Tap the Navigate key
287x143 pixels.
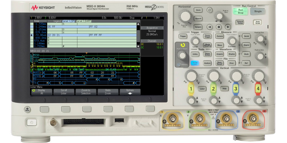[198, 27]
